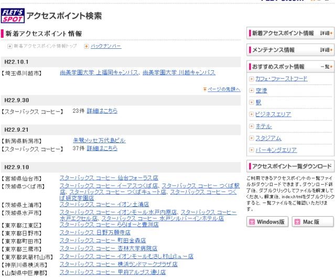Jump to ページの先頭へ
Image resolution: width=335 pixels, height=278 pixels.
point(224,89)
